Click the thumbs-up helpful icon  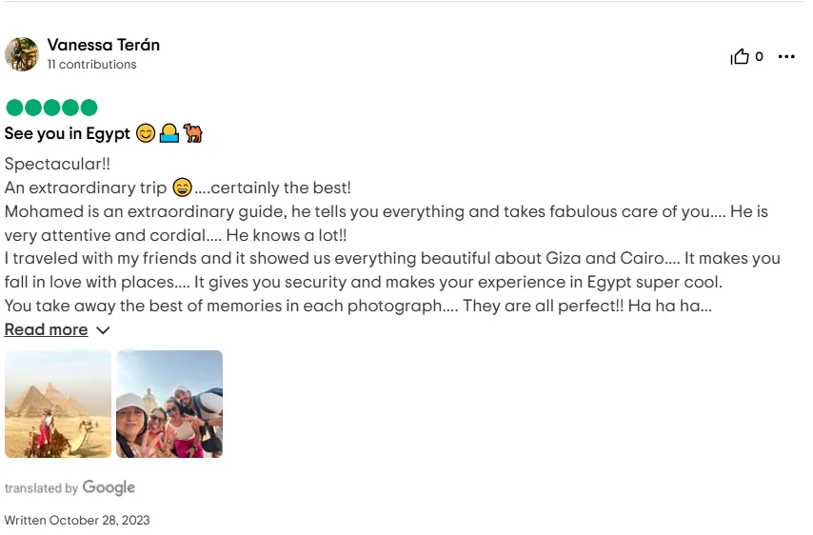pyautogui.click(x=740, y=56)
